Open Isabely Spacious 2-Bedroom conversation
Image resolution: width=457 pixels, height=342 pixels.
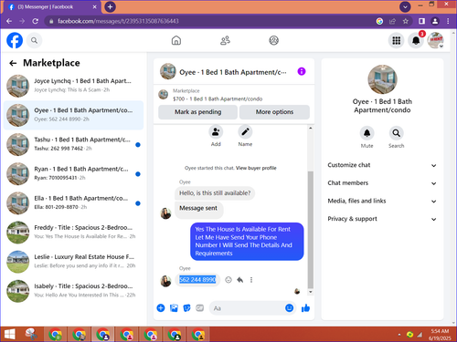click(73, 291)
